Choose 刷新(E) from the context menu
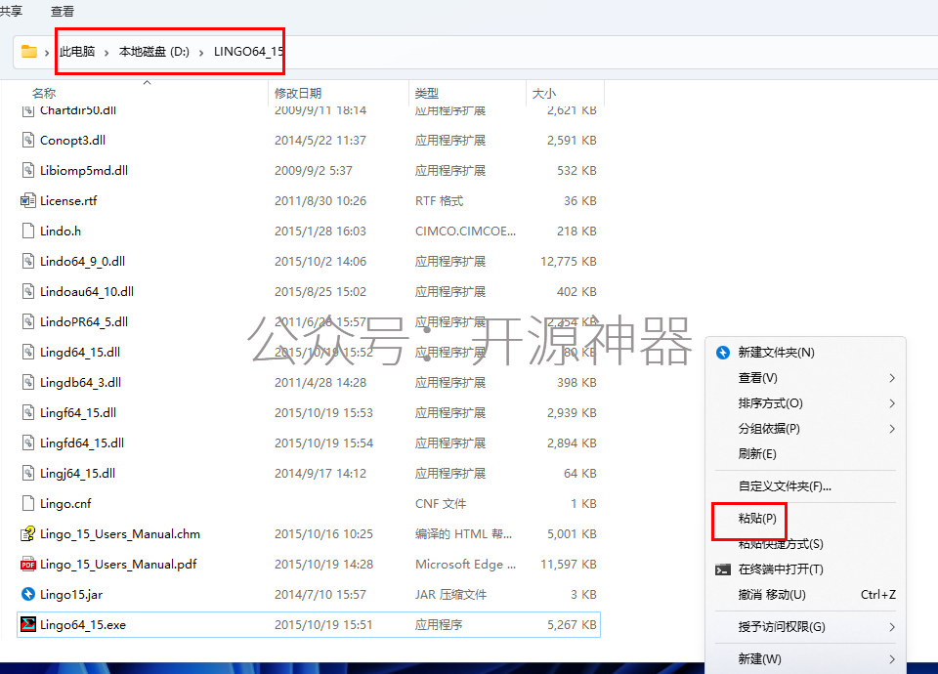Image resolution: width=938 pixels, height=674 pixels. (x=757, y=454)
